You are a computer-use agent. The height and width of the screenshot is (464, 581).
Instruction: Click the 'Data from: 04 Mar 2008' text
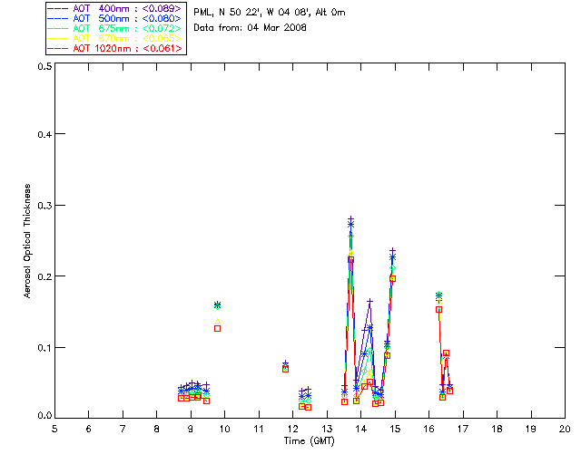[x=251, y=27]
